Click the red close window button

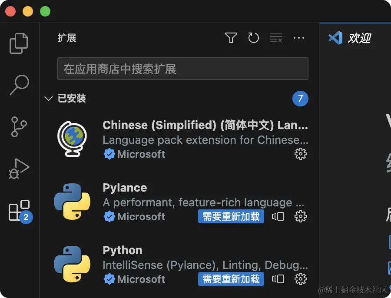(10, 11)
